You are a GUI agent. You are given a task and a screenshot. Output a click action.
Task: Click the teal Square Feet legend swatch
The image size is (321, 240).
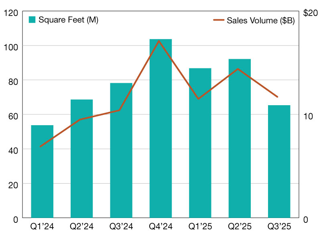[x=32, y=20]
